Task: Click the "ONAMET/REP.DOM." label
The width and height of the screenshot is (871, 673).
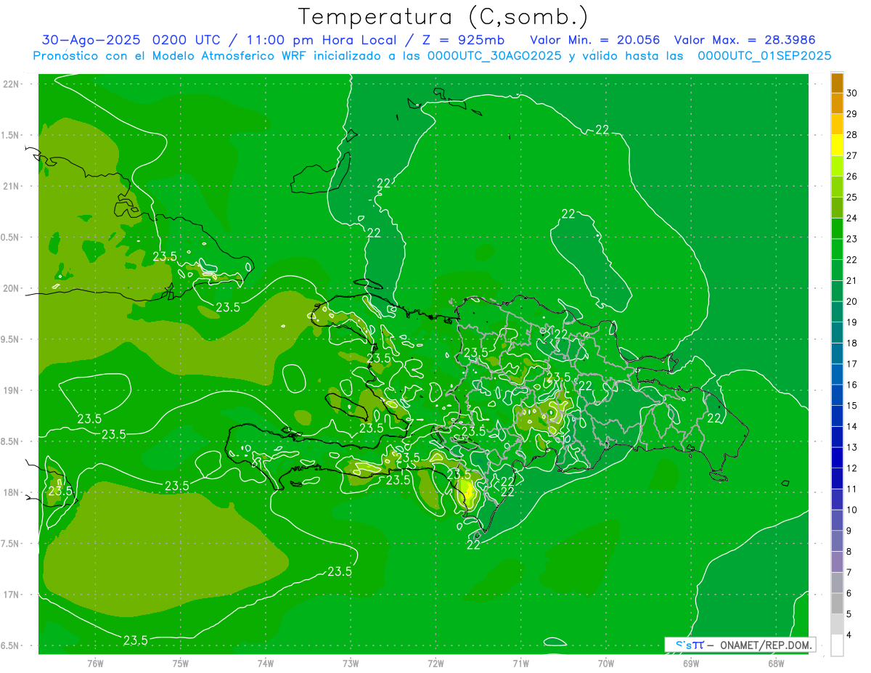Action: click(x=767, y=645)
